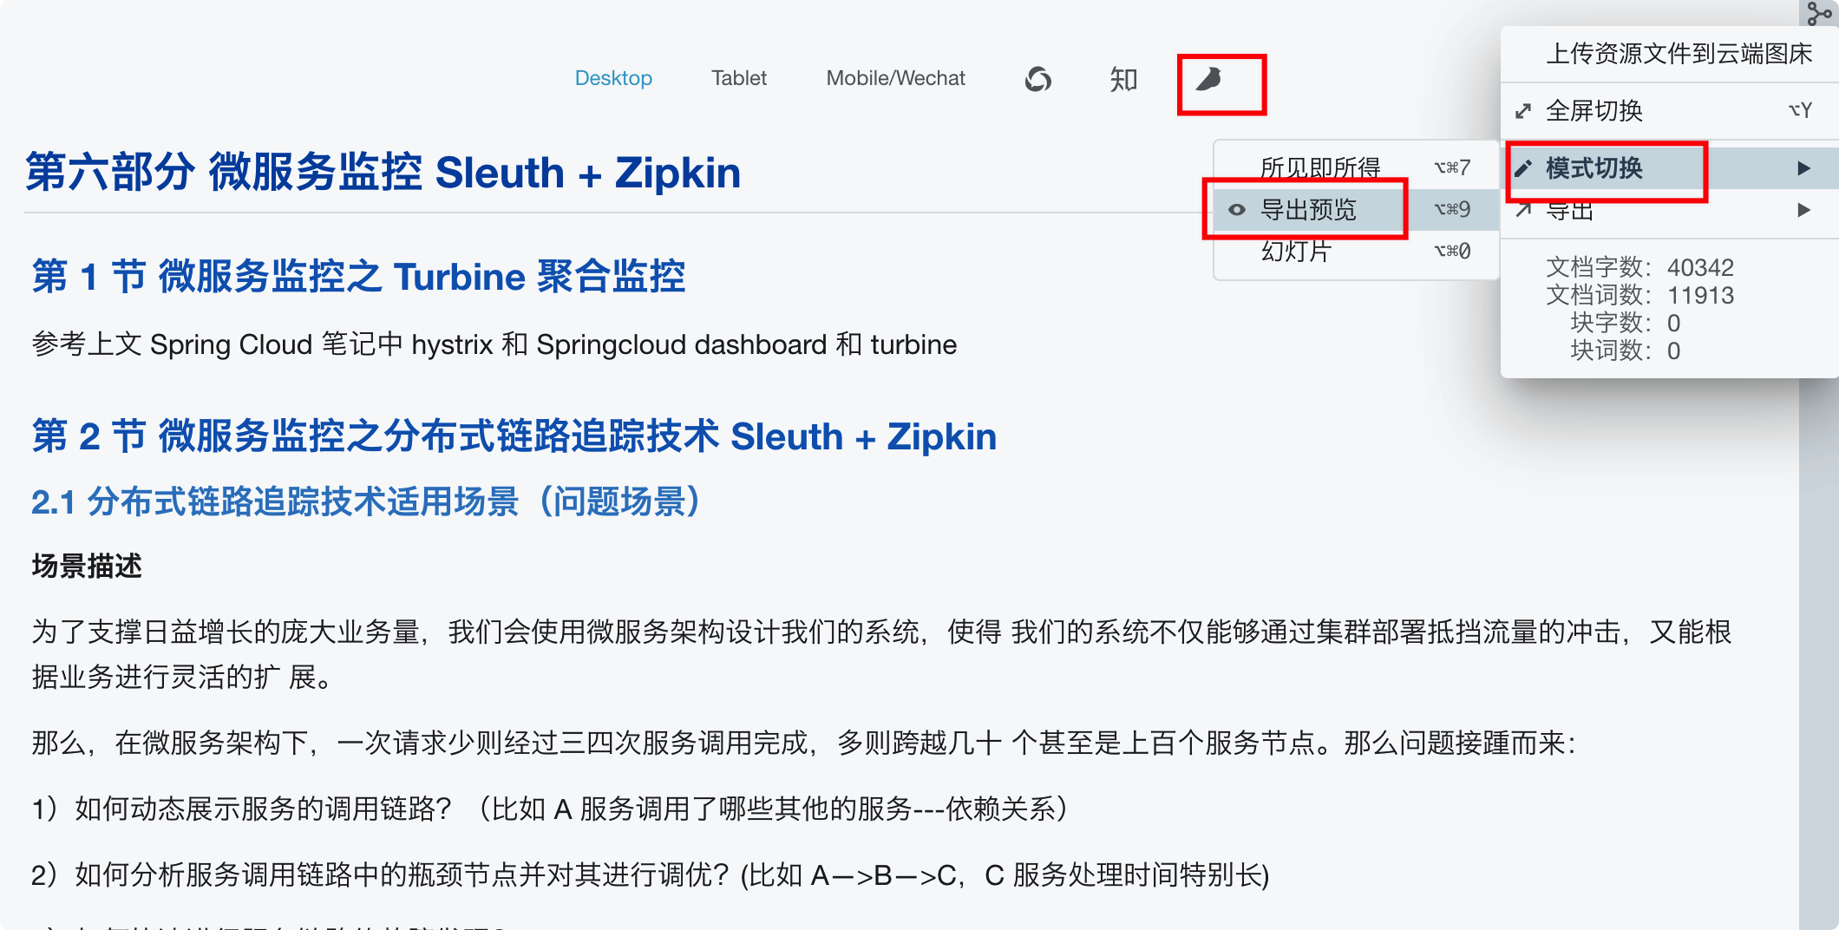This screenshot has width=1839, height=930.
Task: Click heading 第 1 节 微服务监控之 Turbine 聚合监控
Action: tap(358, 277)
